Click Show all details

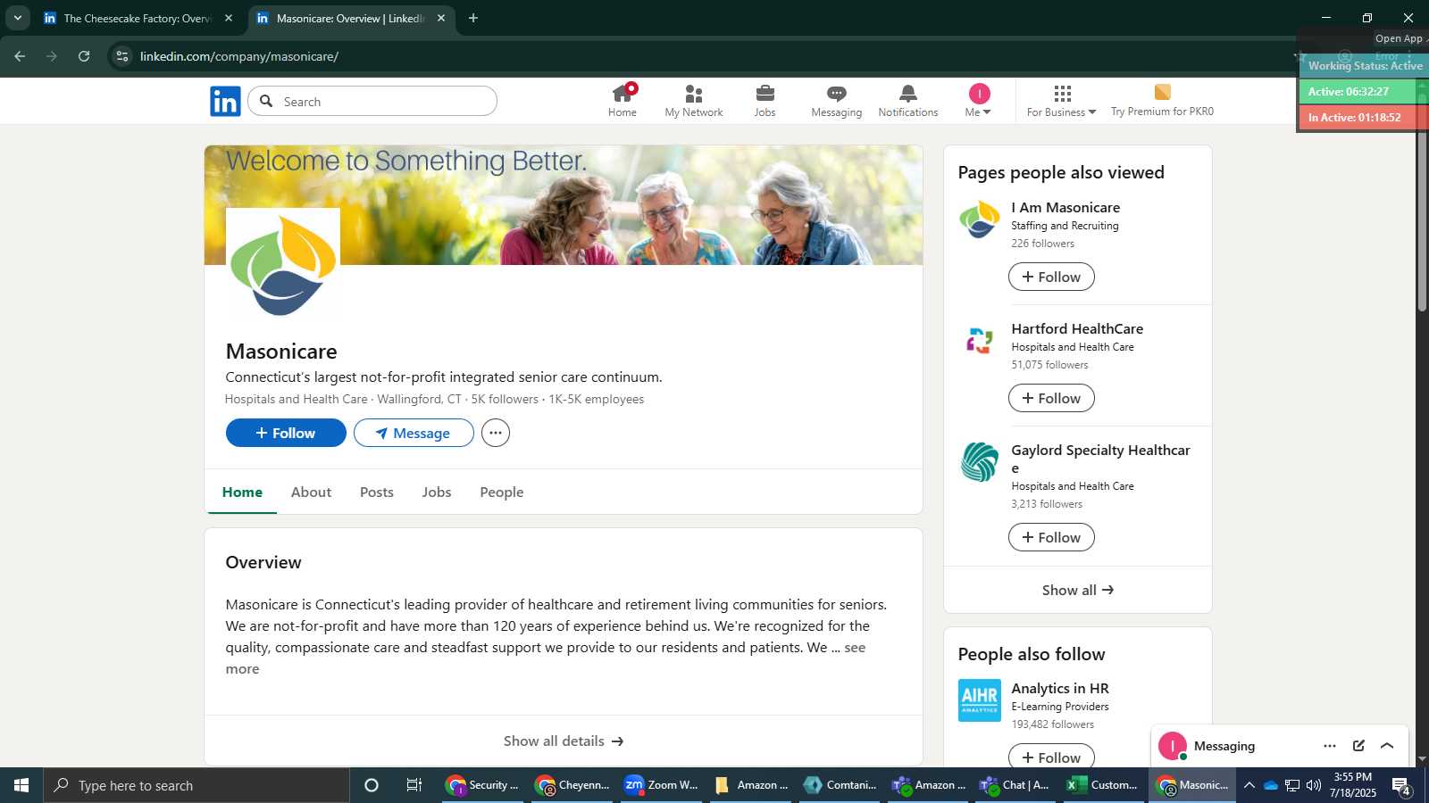(x=564, y=741)
